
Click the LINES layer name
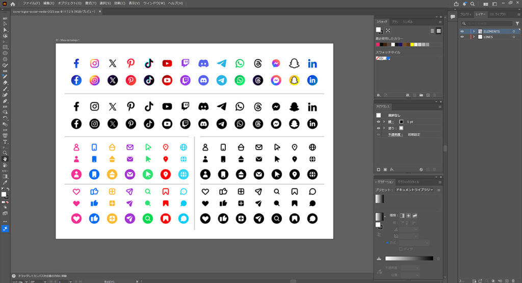click(x=488, y=37)
